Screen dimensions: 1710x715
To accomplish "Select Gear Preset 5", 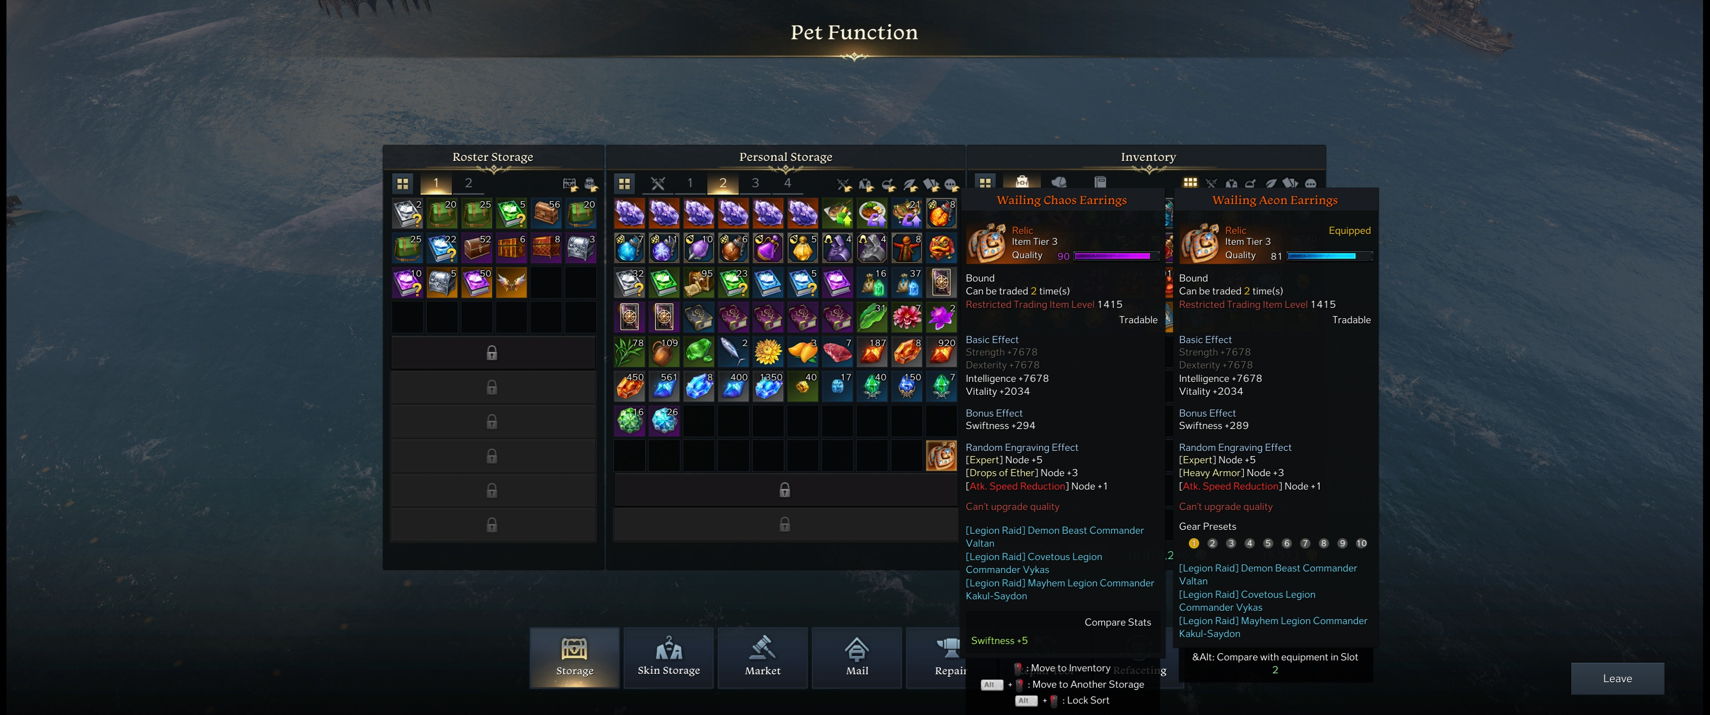I will [1268, 543].
